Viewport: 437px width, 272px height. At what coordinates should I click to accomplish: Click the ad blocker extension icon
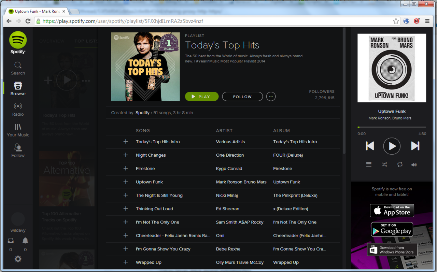pyautogui.click(x=417, y=21)
